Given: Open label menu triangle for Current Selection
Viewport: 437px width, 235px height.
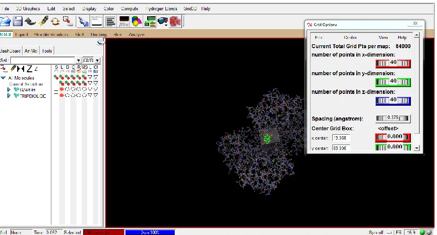Looking at the screenshot, I should tap(90, 83).
